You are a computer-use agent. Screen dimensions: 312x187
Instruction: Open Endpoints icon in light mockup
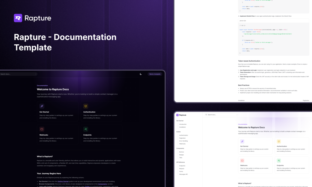279,161
